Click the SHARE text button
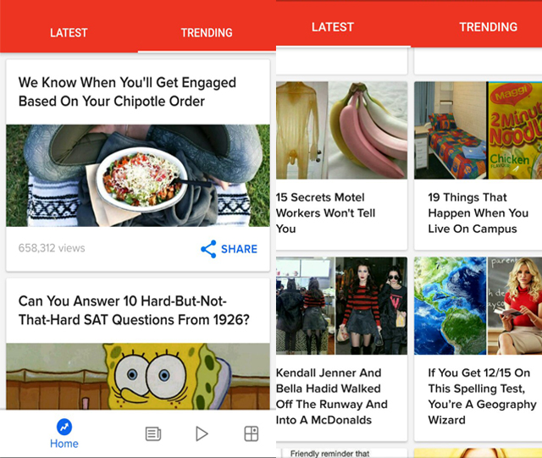The image size is (542, 458). pyautogui.click(x=239, y=249)
